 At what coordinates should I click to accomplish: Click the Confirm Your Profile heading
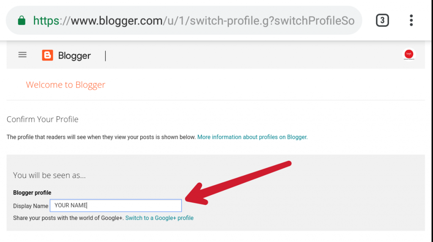(x=43, y=119)
